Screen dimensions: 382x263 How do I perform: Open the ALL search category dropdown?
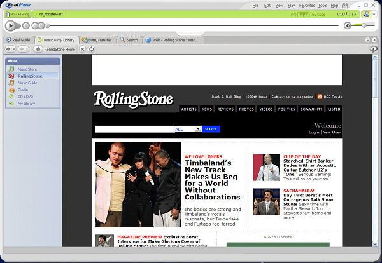pyautogui.click(x=188, y=129)
